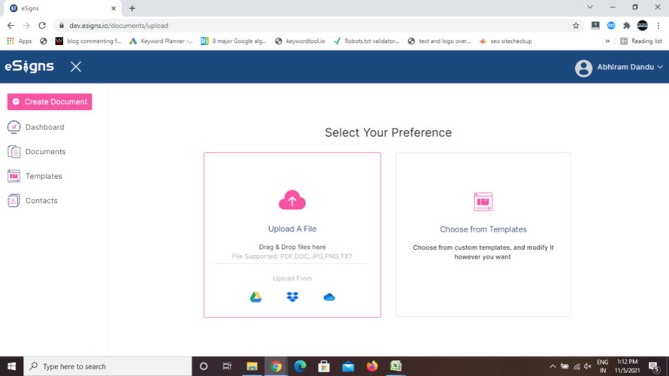
Task: Click the taskbar search box
Action: point(107,366)
